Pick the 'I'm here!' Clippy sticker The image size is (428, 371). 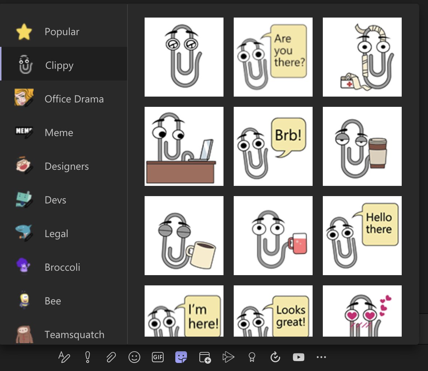(184, 311)
